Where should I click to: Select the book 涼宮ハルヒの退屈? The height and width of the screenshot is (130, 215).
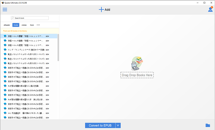[29, 45]
